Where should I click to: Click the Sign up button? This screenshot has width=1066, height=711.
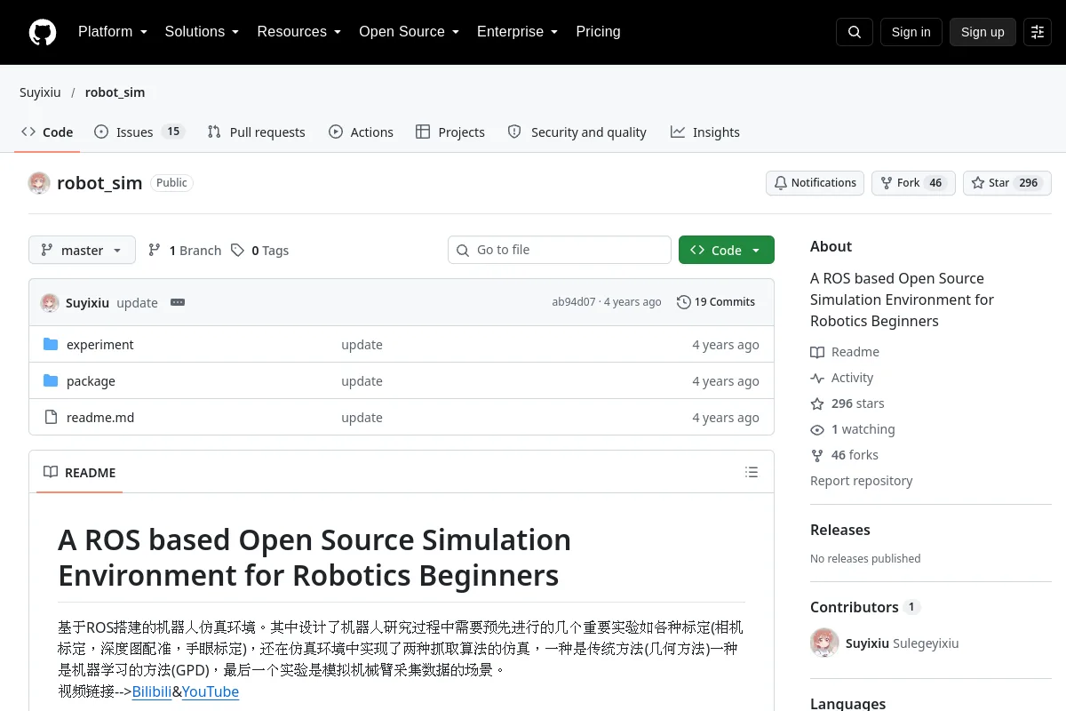click(x=982, y=32)
